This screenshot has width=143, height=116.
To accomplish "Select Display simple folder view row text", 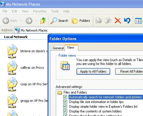I will [x=103, y=107].
